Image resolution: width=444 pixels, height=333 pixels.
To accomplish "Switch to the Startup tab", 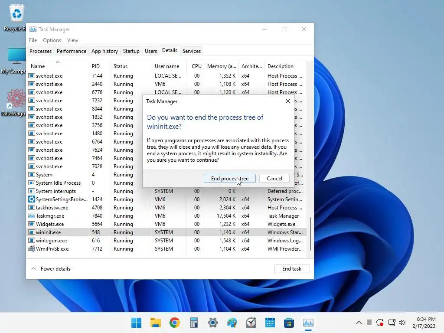I will (131, 51).
